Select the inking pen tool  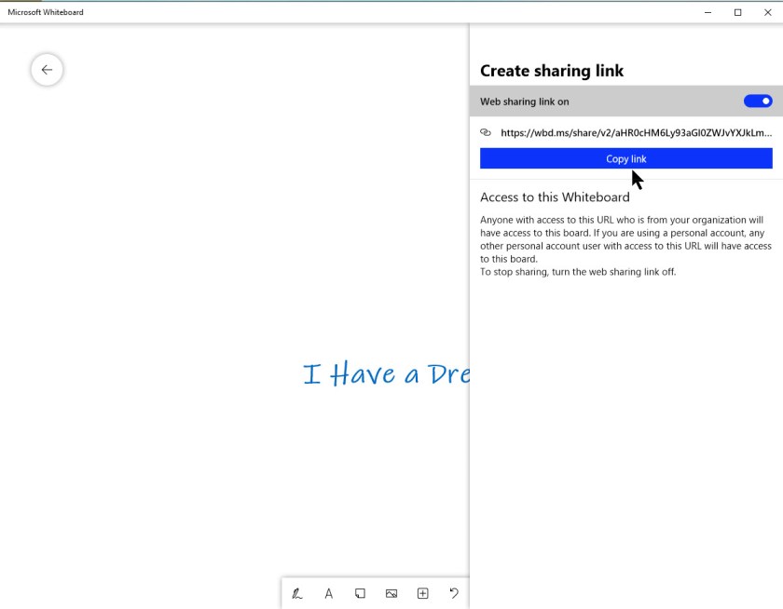point(296,593)
